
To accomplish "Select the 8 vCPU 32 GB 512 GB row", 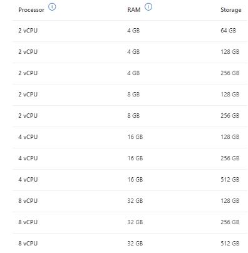I will (x=130, y=243).
